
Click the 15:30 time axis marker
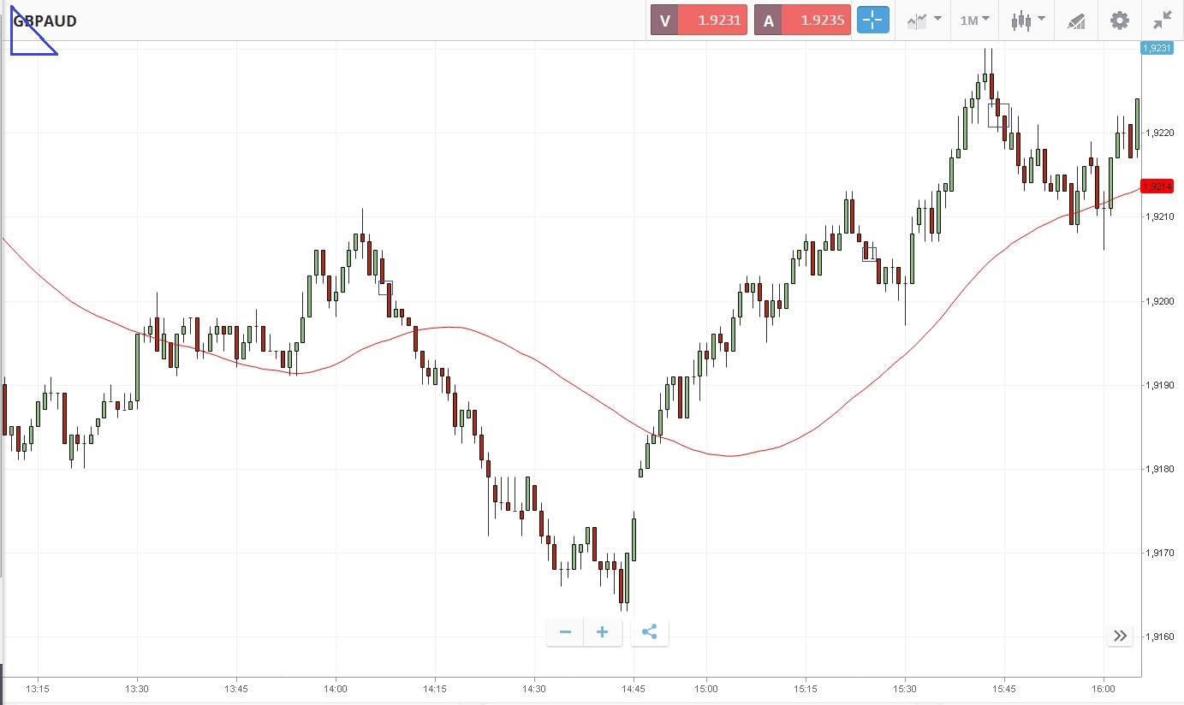[x=905, y=688]
